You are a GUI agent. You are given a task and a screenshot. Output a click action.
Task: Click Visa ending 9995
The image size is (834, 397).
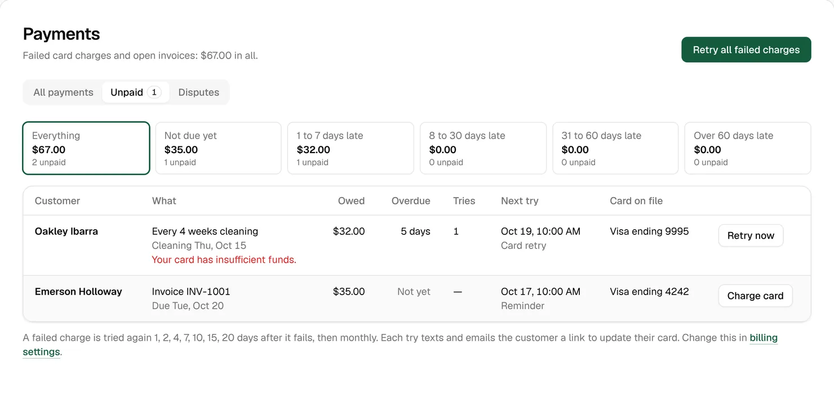coord(649,231)
